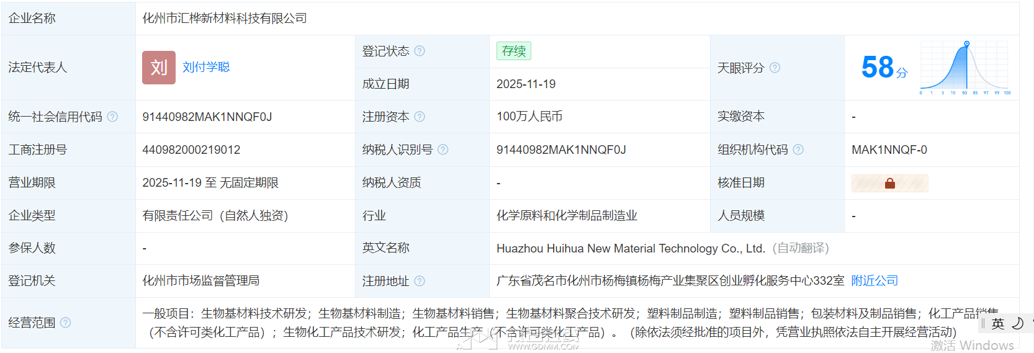Click the help icon next to 经营范围
1034x353 pixels.
[x=65, y=323]
